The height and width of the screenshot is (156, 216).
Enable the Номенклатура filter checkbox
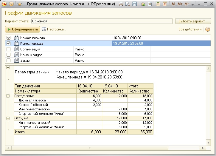point(8,55)
